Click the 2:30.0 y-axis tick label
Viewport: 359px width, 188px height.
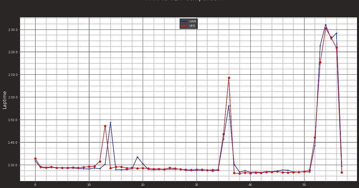12,30
